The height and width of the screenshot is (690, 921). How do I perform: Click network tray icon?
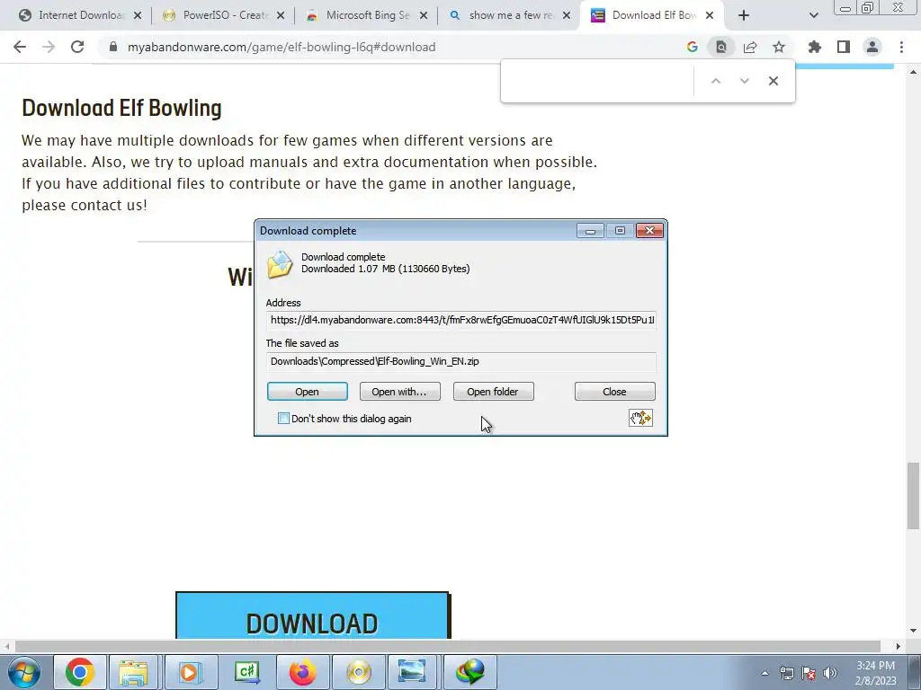click(x=786, y=673)
